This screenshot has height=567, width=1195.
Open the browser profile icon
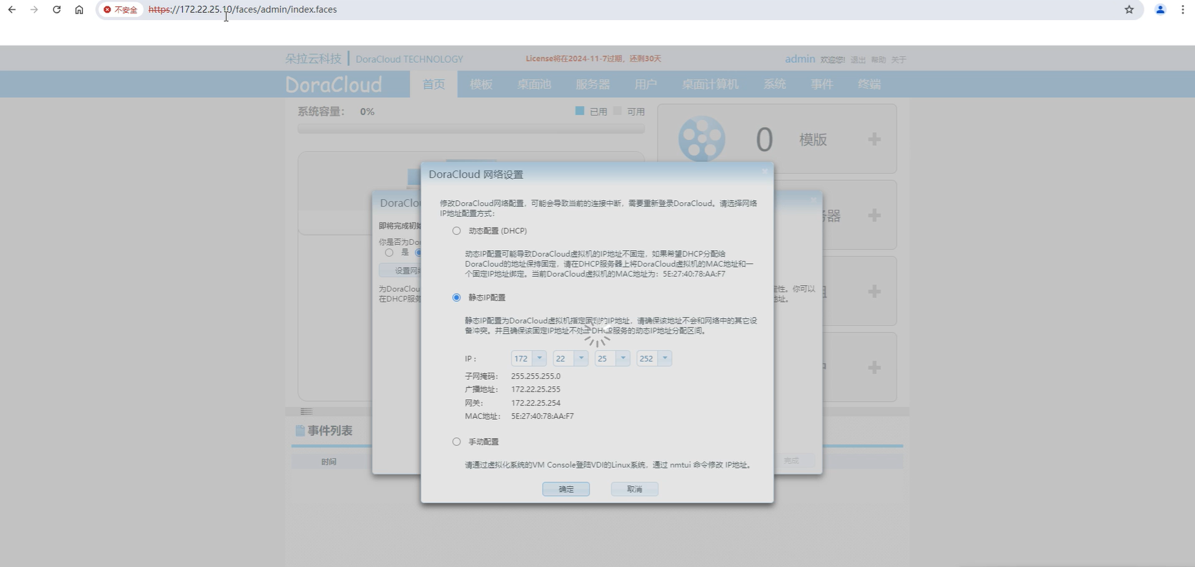coord(1160,10)
